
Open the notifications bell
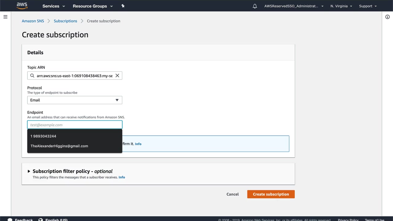[x=255, y=6]
